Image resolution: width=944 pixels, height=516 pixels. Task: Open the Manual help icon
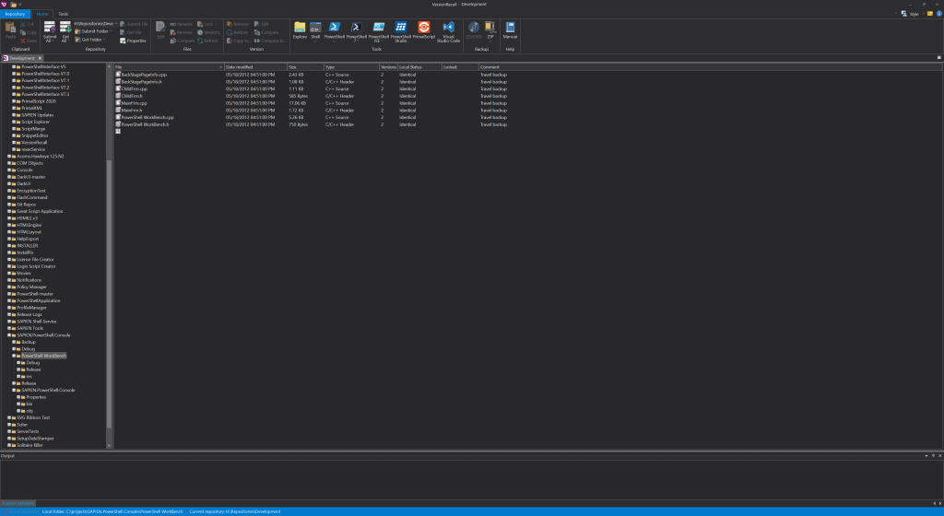510,30
